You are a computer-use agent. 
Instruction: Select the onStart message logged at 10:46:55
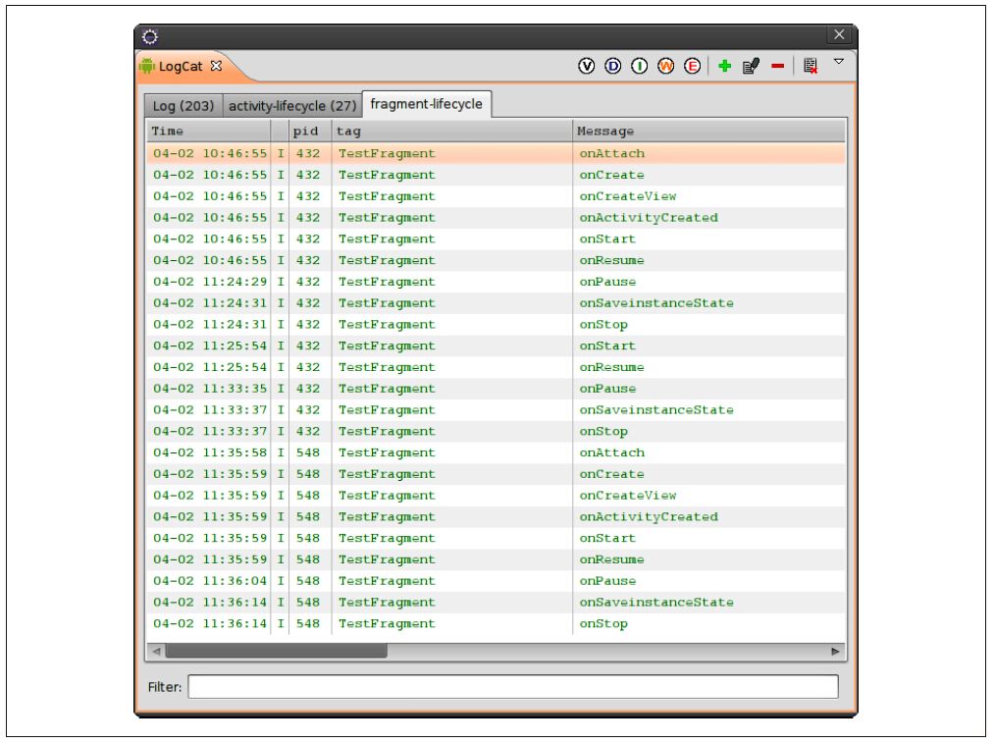coord(607,239)
